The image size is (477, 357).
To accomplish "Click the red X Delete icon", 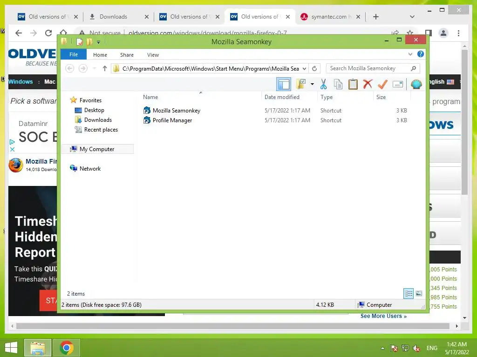I will (x=368, y=84).
